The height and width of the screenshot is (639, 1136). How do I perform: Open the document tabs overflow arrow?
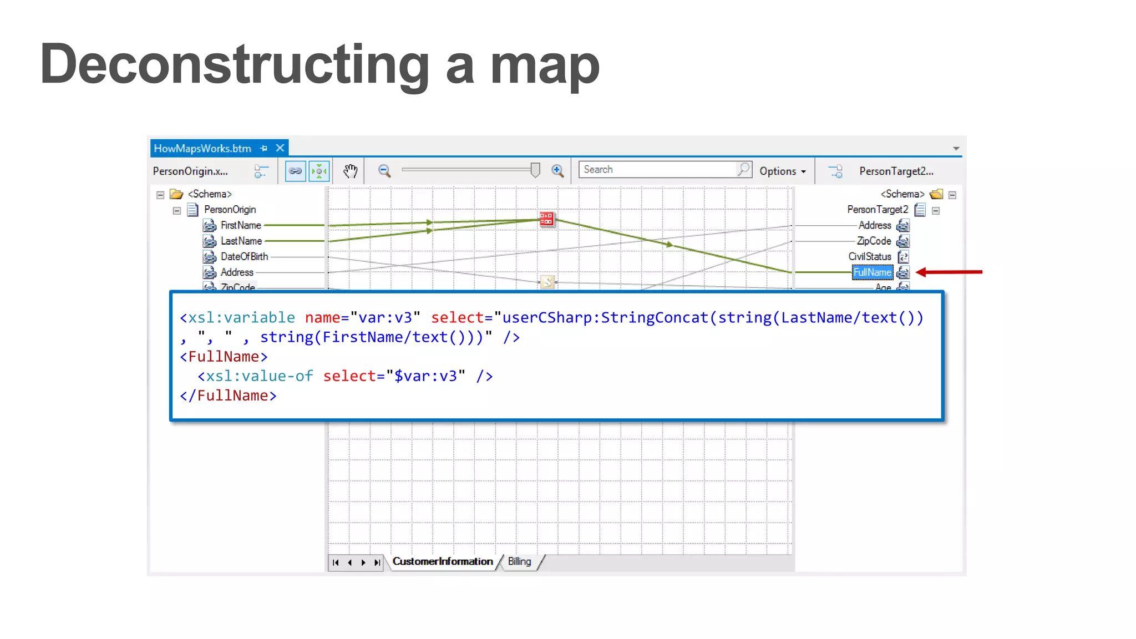(x=956, y=148)
